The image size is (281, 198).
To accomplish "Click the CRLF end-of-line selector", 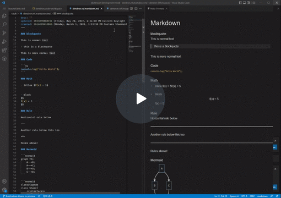I will (x=252, y=196).
